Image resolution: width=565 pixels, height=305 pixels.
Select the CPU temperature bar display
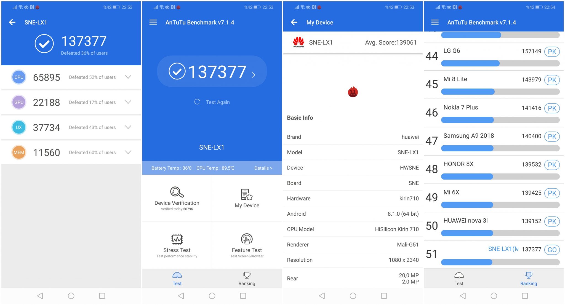(x=212, y=167)
